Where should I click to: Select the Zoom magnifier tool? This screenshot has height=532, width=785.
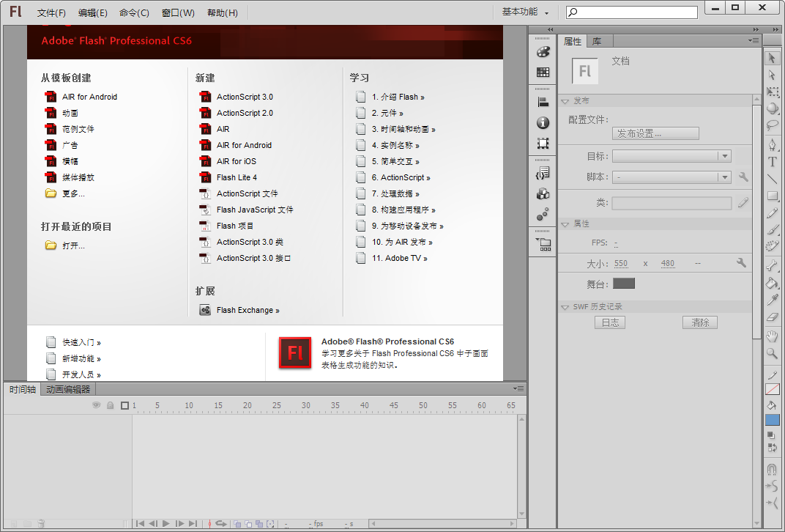coord(772,353)
